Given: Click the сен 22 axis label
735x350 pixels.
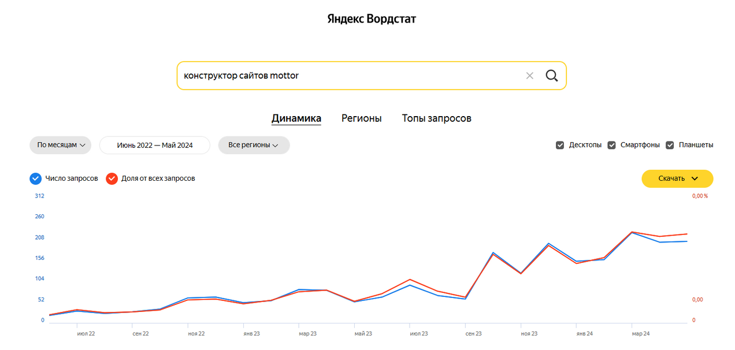Looking at the screenshot, I should coord(141,334).
